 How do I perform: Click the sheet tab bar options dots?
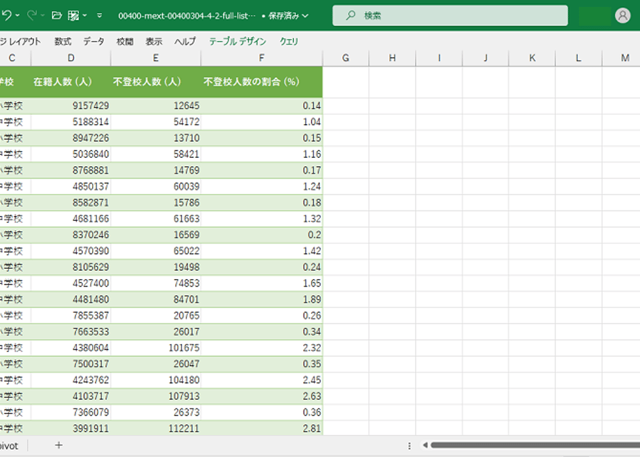[409, 446]
